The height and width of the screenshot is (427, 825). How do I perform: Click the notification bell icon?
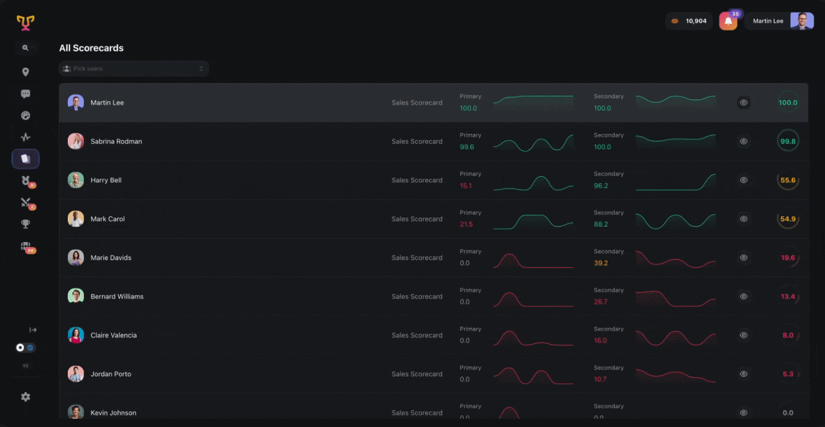[728, 21]
